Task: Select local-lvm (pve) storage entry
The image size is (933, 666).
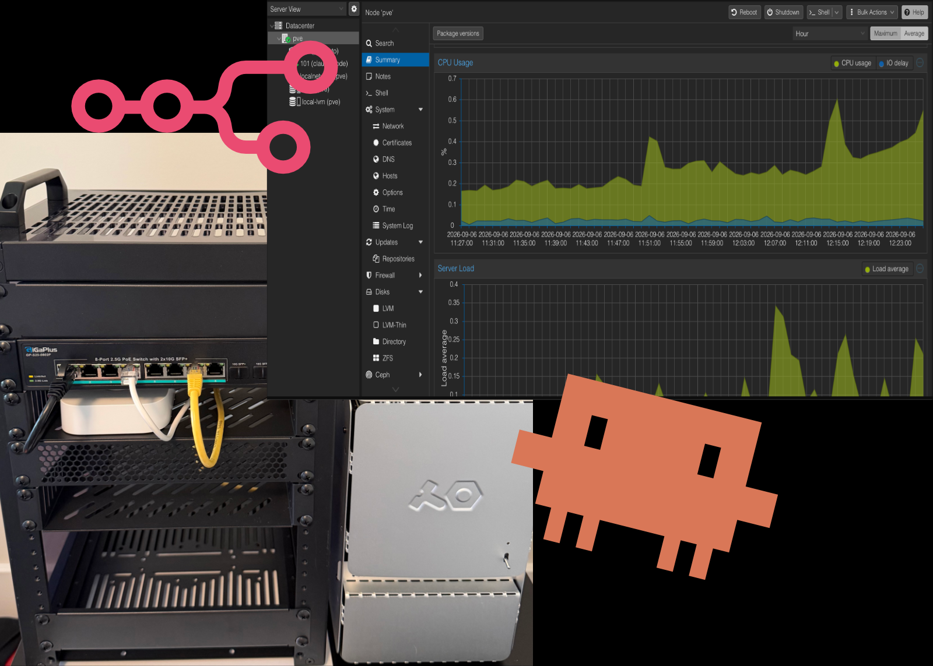Action: click(315, 101)
